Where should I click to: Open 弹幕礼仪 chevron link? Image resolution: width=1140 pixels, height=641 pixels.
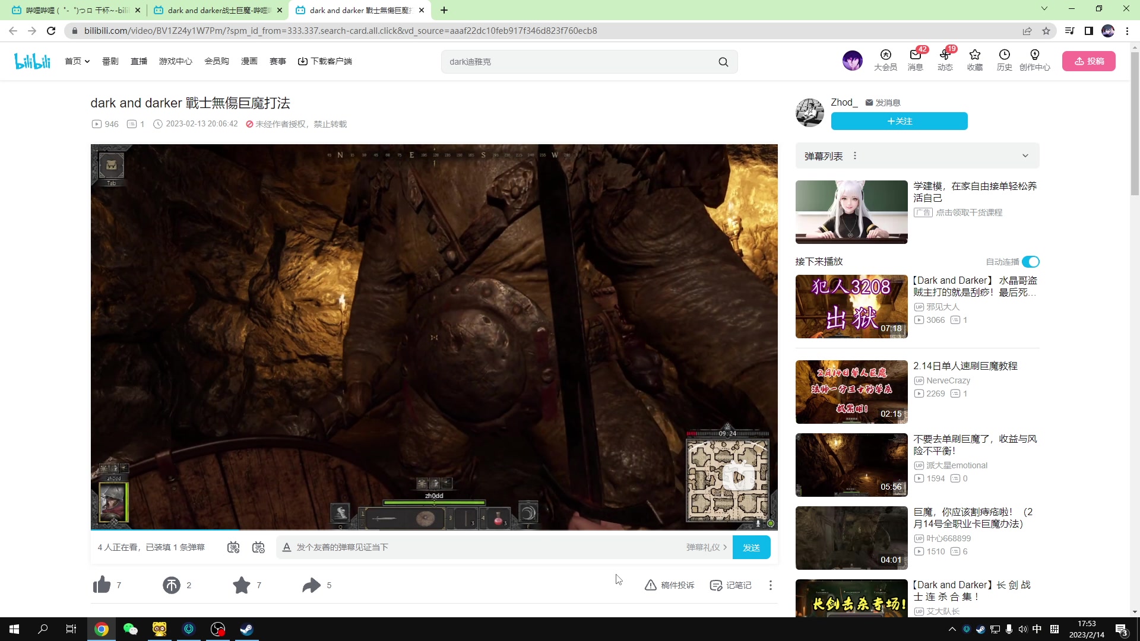pyautogui.click(x=707, y=547)
